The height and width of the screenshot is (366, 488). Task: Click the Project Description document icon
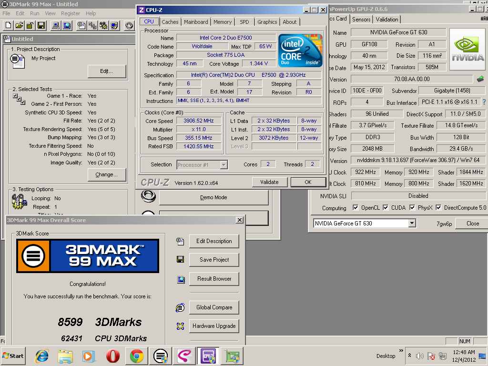tap(18, 61)
